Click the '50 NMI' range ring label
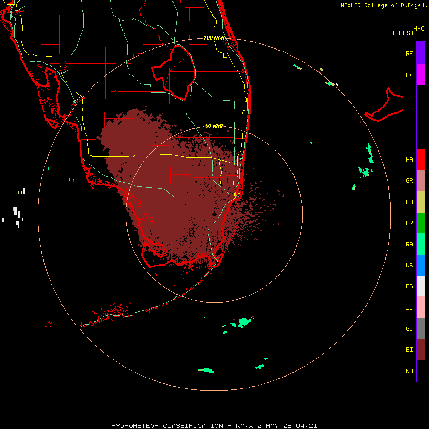The width and height of the screenshot is (429, 429). click(x=214, y=126)
